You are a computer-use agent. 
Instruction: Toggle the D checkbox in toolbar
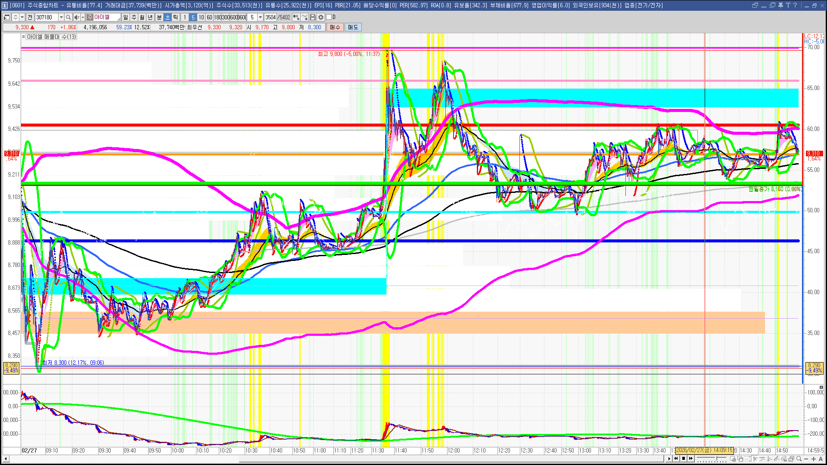point(329,17)
